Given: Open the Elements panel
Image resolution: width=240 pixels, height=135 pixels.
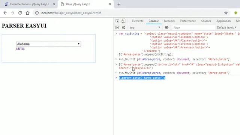Looking at the screenshot, I should [138, 21].
